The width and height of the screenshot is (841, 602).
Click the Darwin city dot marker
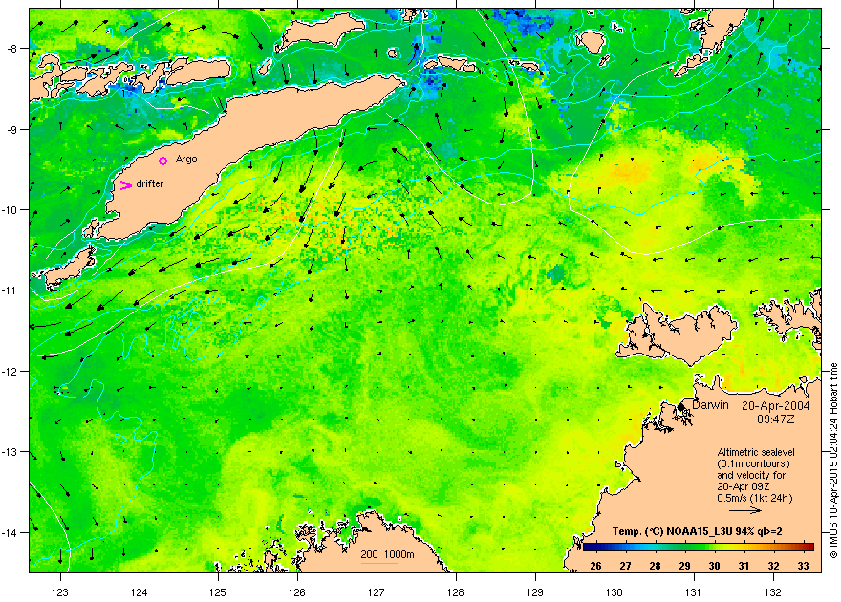click(x=681, y=407)
